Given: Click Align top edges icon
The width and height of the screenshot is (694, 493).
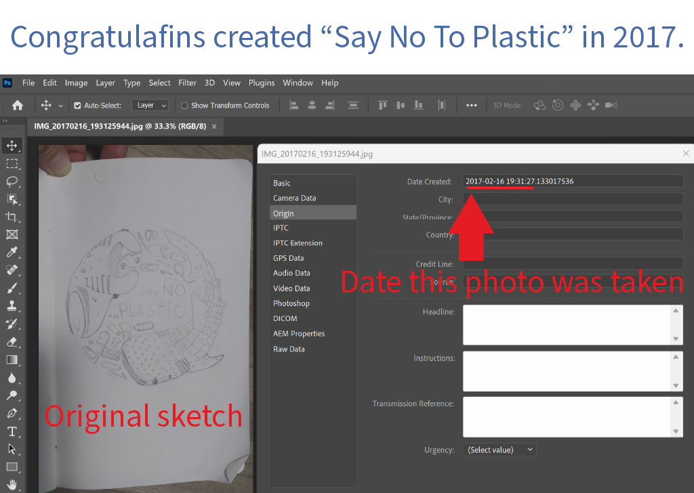Looking at the screenshot, I should (x=383, y=105).
